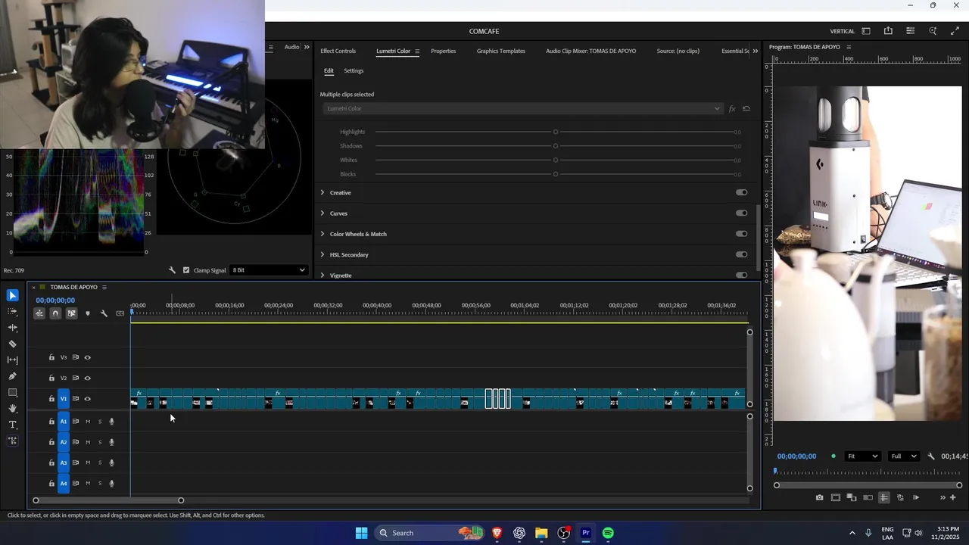Screen dimensions: 969x545
Task: Open the TOMAS DE APOYO timeline panel menu
Action: point(104,287)
